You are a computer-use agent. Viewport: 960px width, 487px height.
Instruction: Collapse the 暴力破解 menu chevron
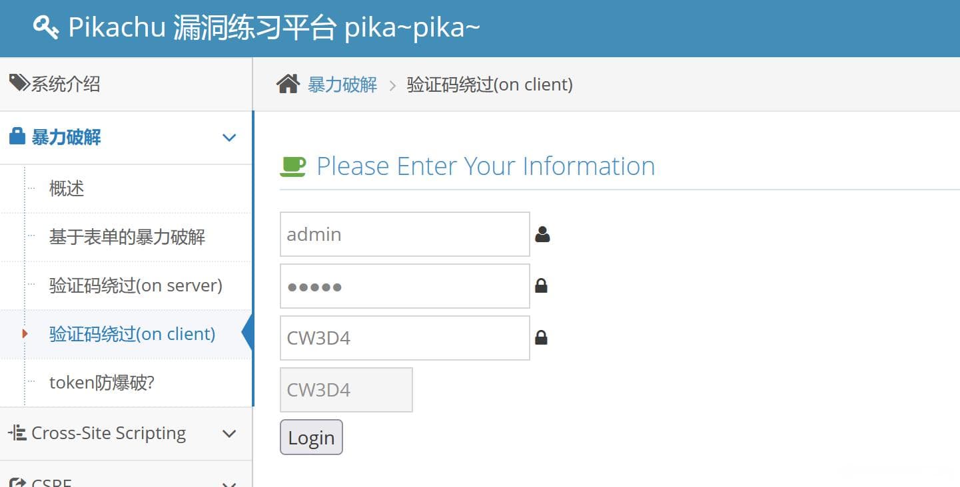tap(229, 138)
